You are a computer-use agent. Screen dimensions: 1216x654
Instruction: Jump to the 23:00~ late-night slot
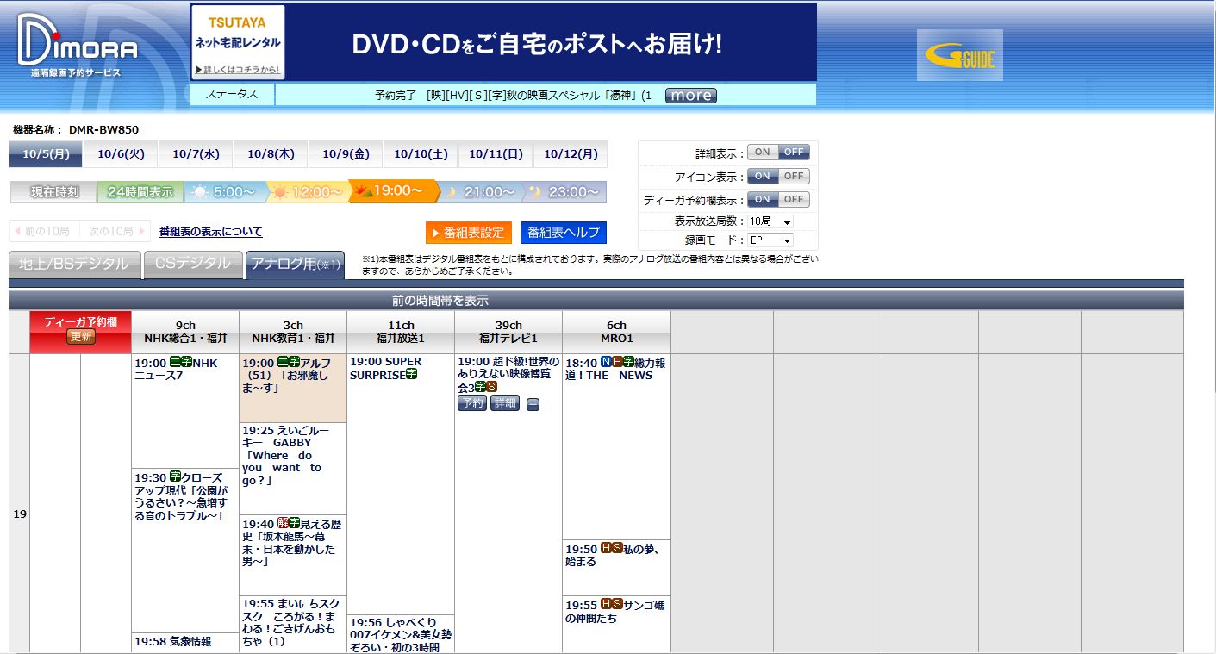[564, 192]
